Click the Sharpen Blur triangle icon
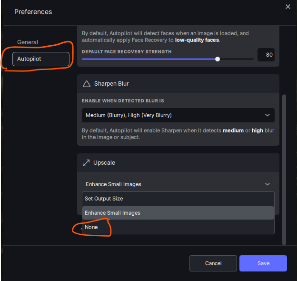297x281 pixels. pos(87,84)
